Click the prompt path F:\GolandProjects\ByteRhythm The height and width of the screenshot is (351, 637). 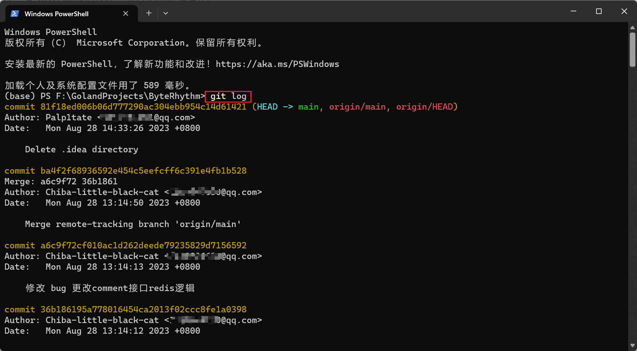pos(128,96)
